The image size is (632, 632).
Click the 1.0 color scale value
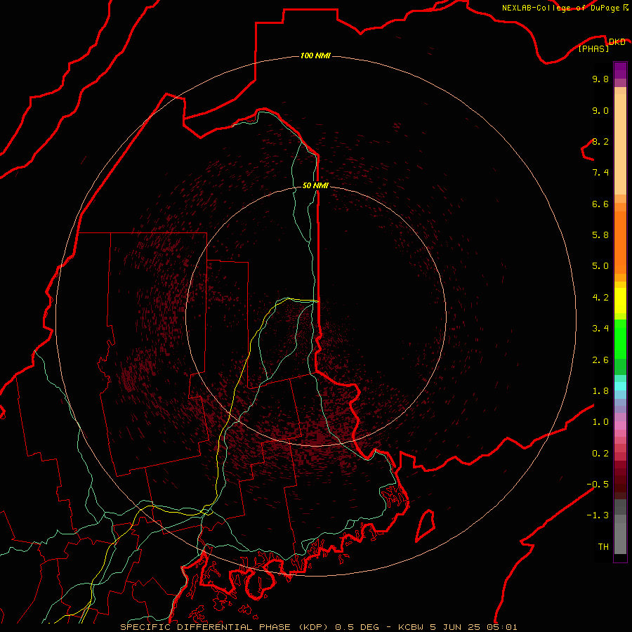point(600,422)
